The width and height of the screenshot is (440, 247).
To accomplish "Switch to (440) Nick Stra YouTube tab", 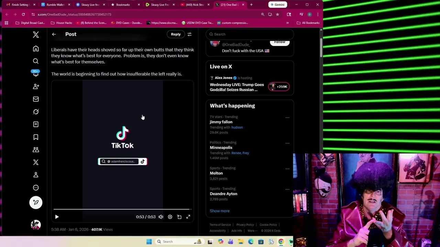I will point(195,5).
